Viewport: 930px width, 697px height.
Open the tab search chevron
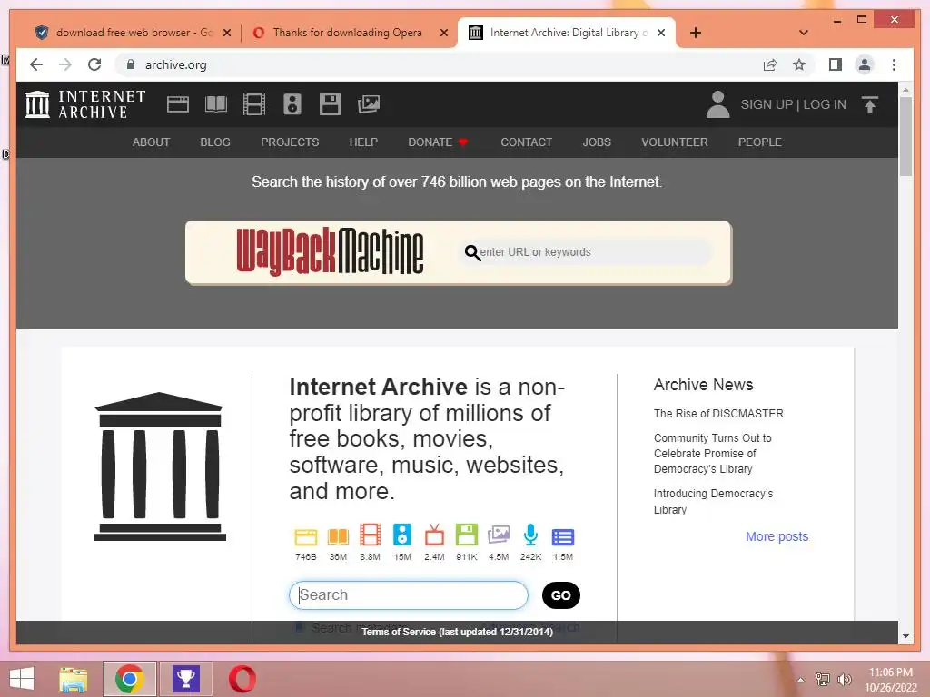point(804,33)
